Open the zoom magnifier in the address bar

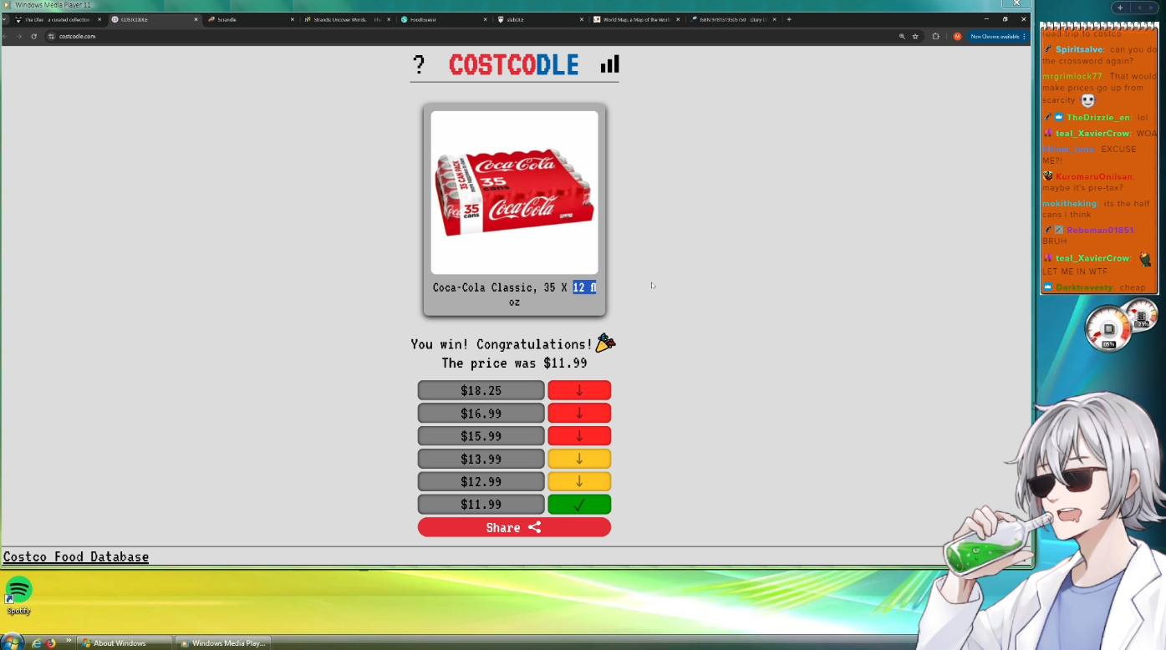click(x=902, y=36)
